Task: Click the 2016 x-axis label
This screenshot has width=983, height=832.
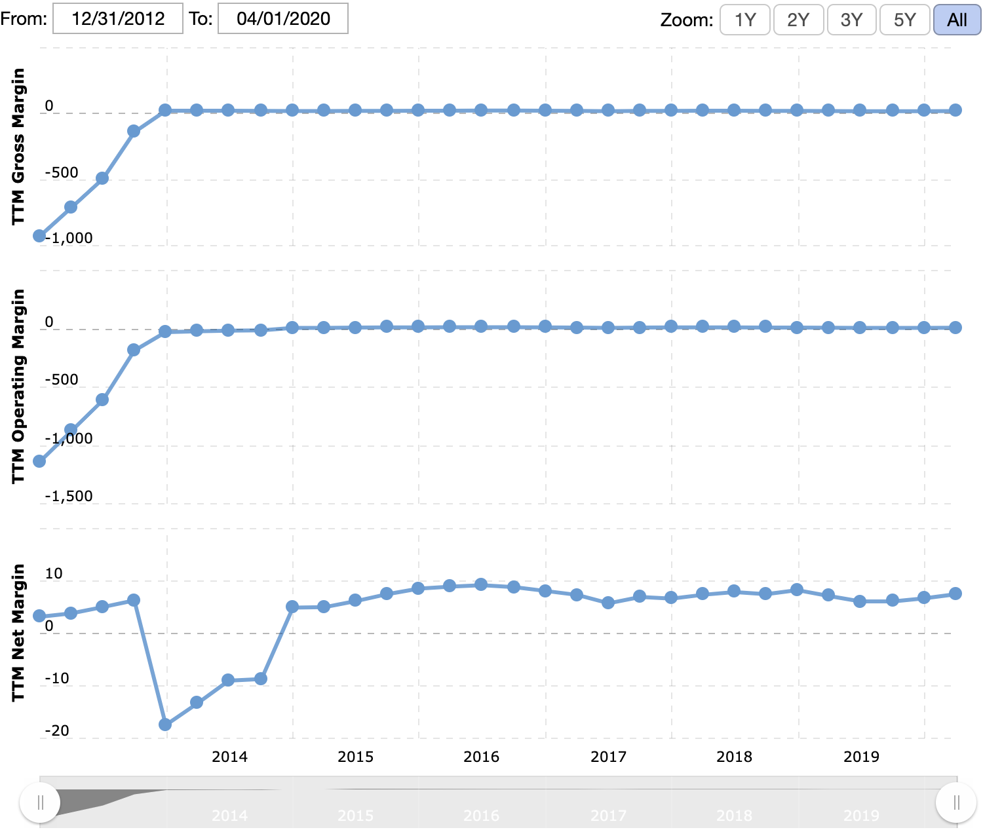Action: 481,757
